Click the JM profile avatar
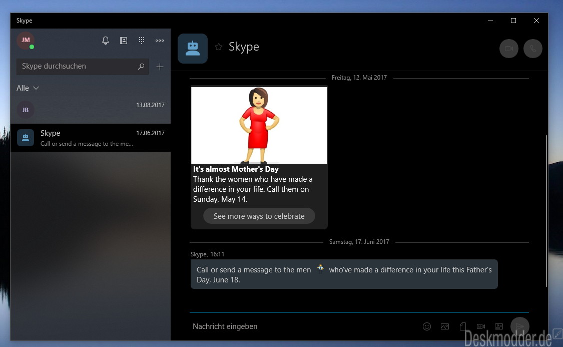The image size is (563, 347). tap(26, 40)
